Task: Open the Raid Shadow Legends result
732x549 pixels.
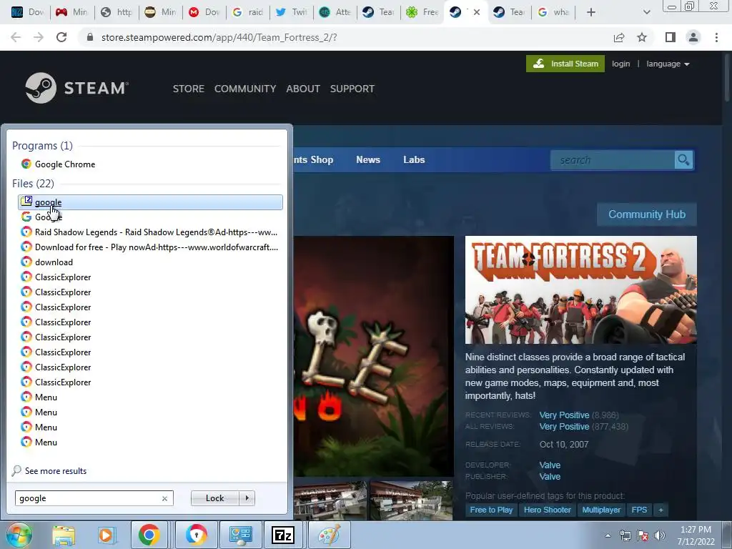Action: (149, 232)
